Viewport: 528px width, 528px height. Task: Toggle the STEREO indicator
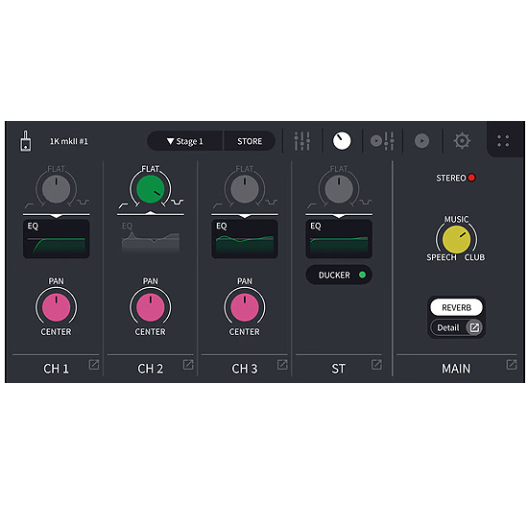[456, 178]
